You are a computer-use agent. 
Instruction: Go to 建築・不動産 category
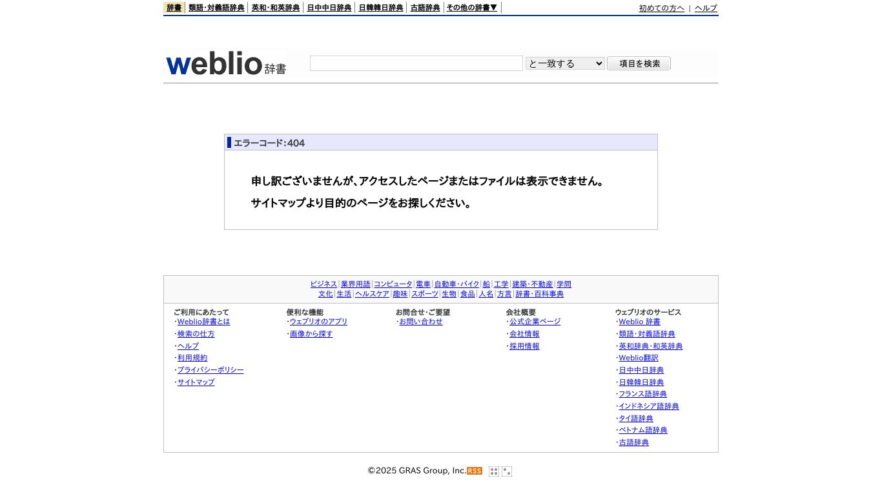[533, 284]
